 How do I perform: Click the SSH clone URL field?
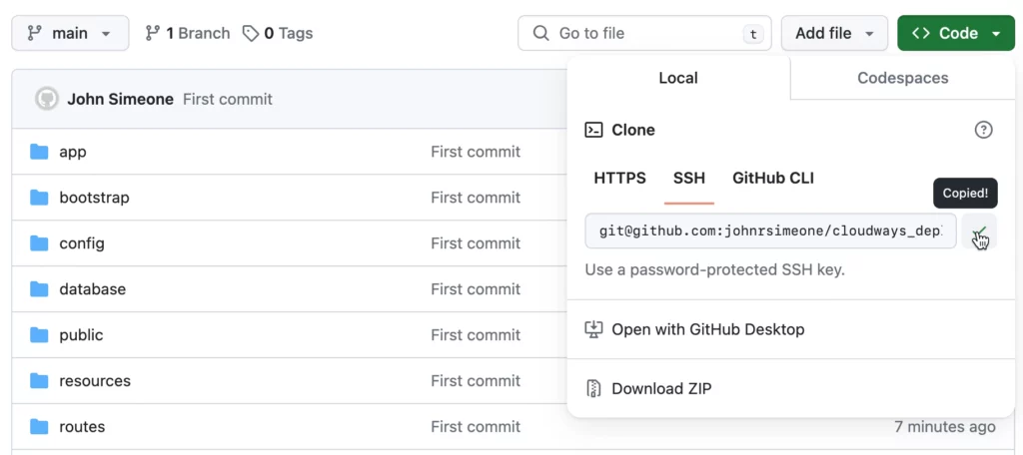coord(770,230)
